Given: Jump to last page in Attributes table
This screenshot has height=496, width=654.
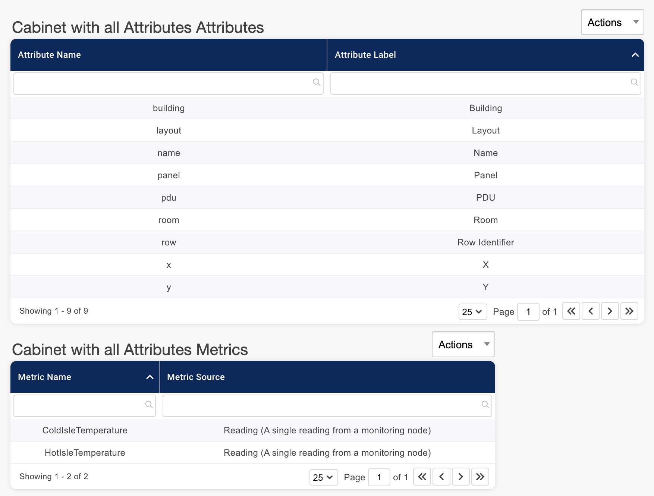Looking at the screenshot, I should click(629, 311).
